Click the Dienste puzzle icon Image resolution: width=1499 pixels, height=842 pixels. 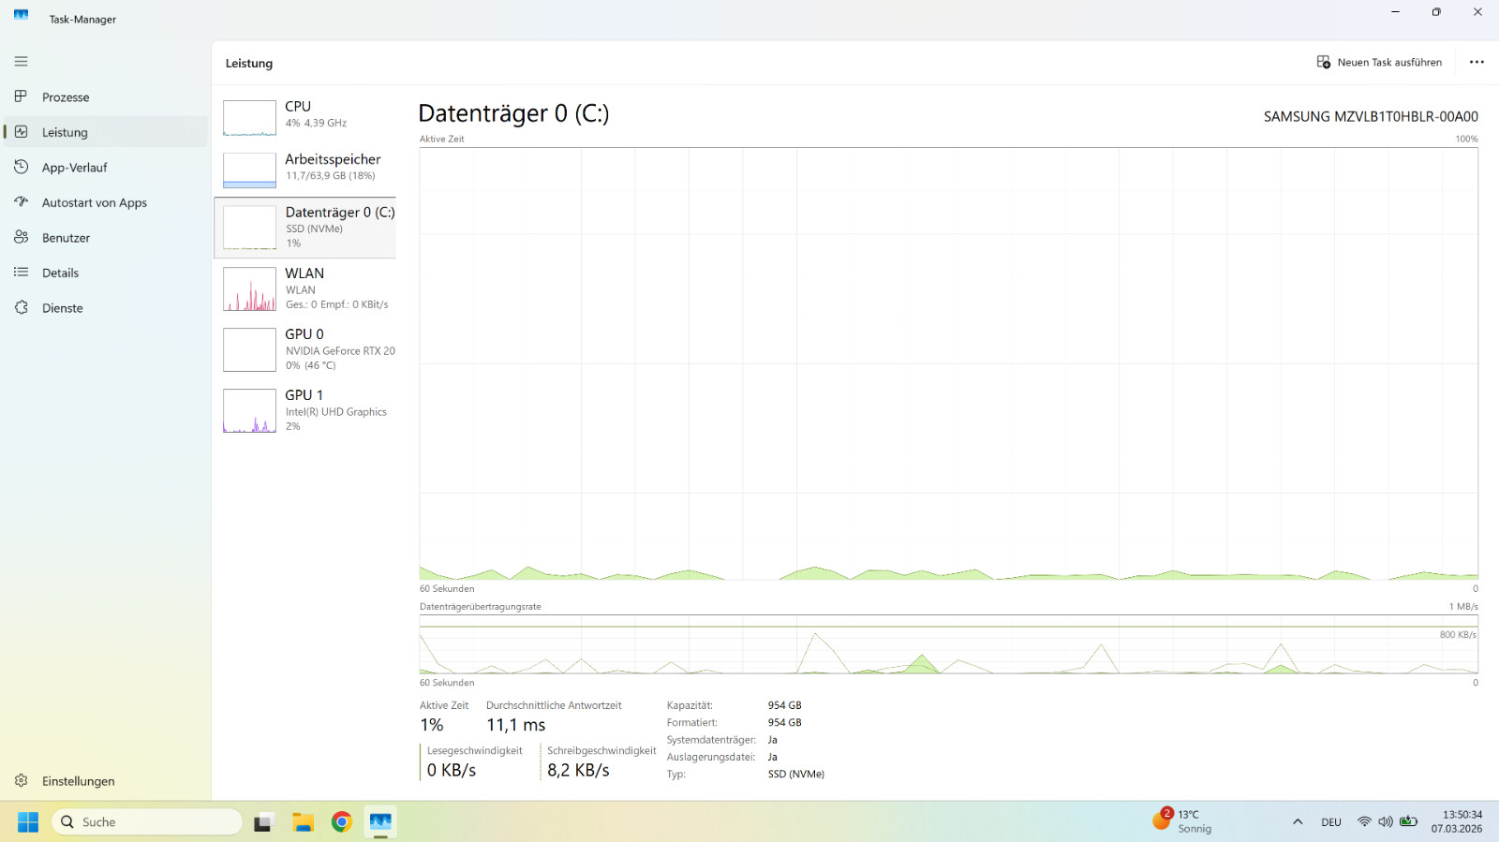click(21, 307)
